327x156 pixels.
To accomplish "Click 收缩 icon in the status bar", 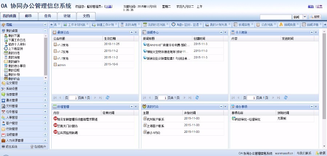I will [x=320, y=153].
